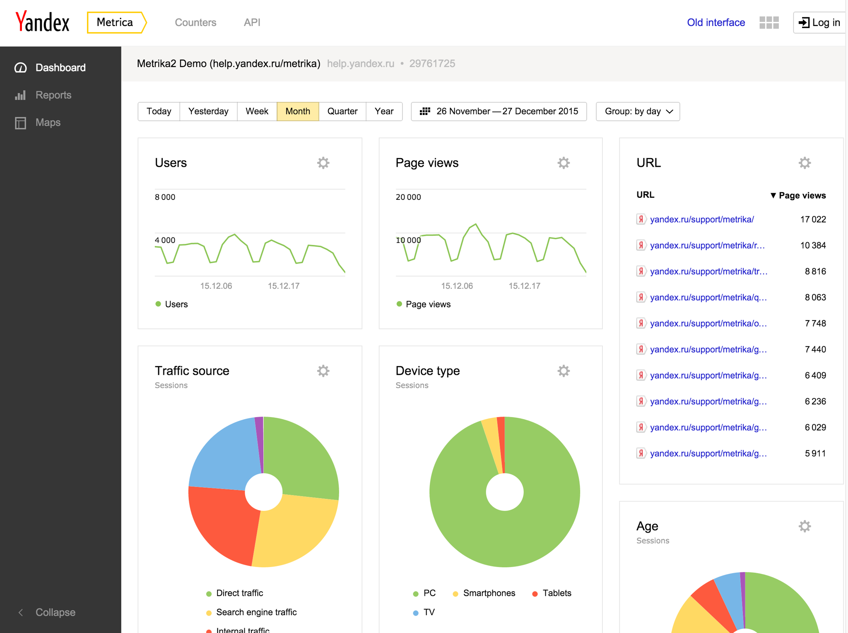The width and height of the screenshot is (848, 633).
Task: Open the Metrica service tab
Action: 116,22
